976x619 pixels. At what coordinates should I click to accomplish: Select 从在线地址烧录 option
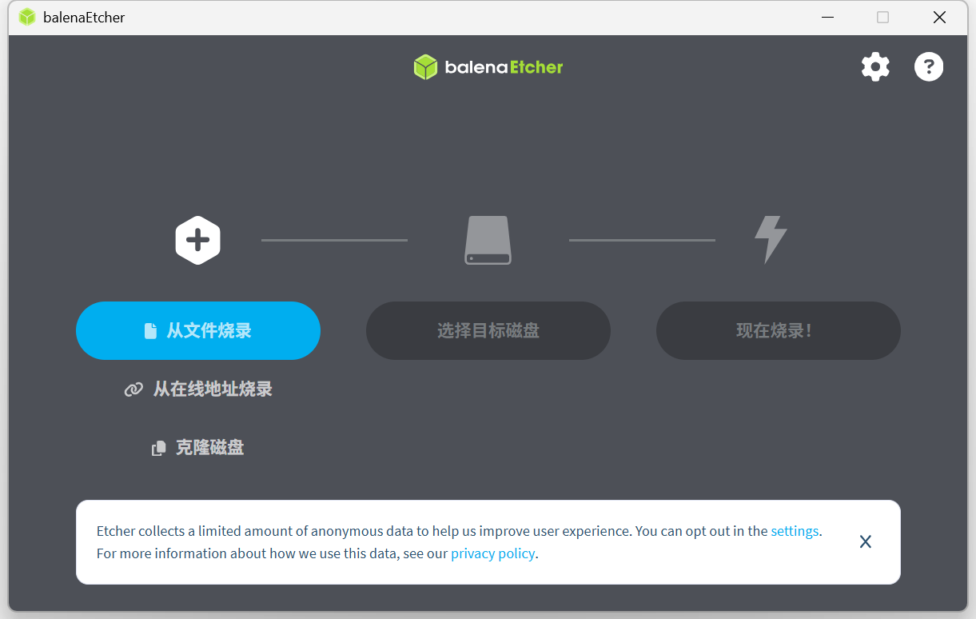point(198,389)
